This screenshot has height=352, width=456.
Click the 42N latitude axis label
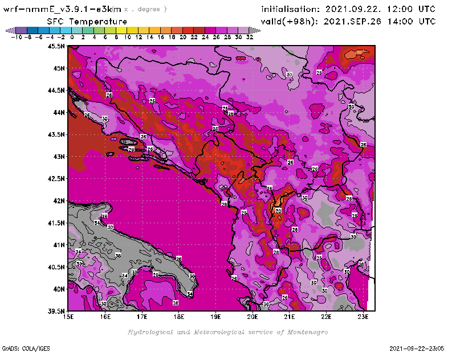point(59,201)
